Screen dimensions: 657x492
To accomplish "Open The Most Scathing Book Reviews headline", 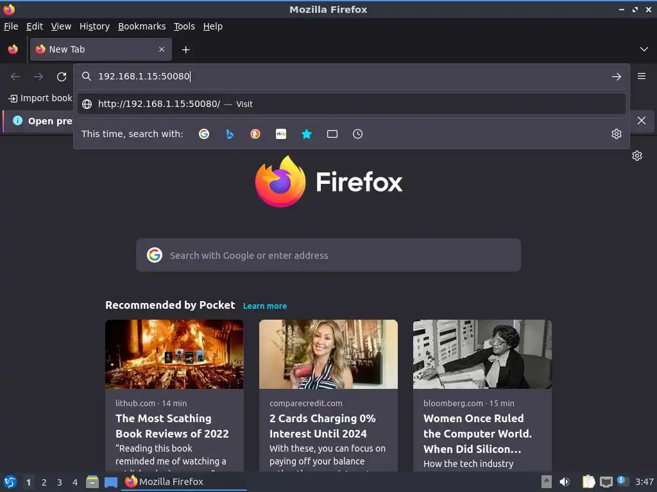I will click(x=172, y=426).
